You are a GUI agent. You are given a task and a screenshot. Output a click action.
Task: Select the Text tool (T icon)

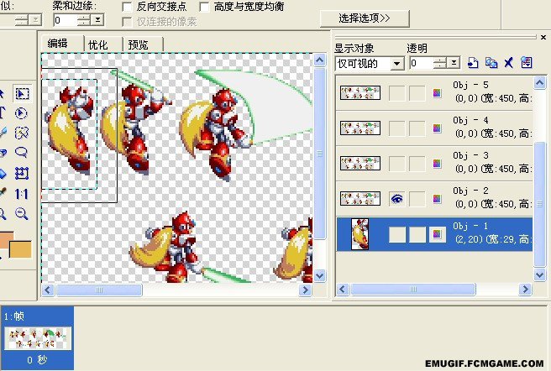[3, 113]
